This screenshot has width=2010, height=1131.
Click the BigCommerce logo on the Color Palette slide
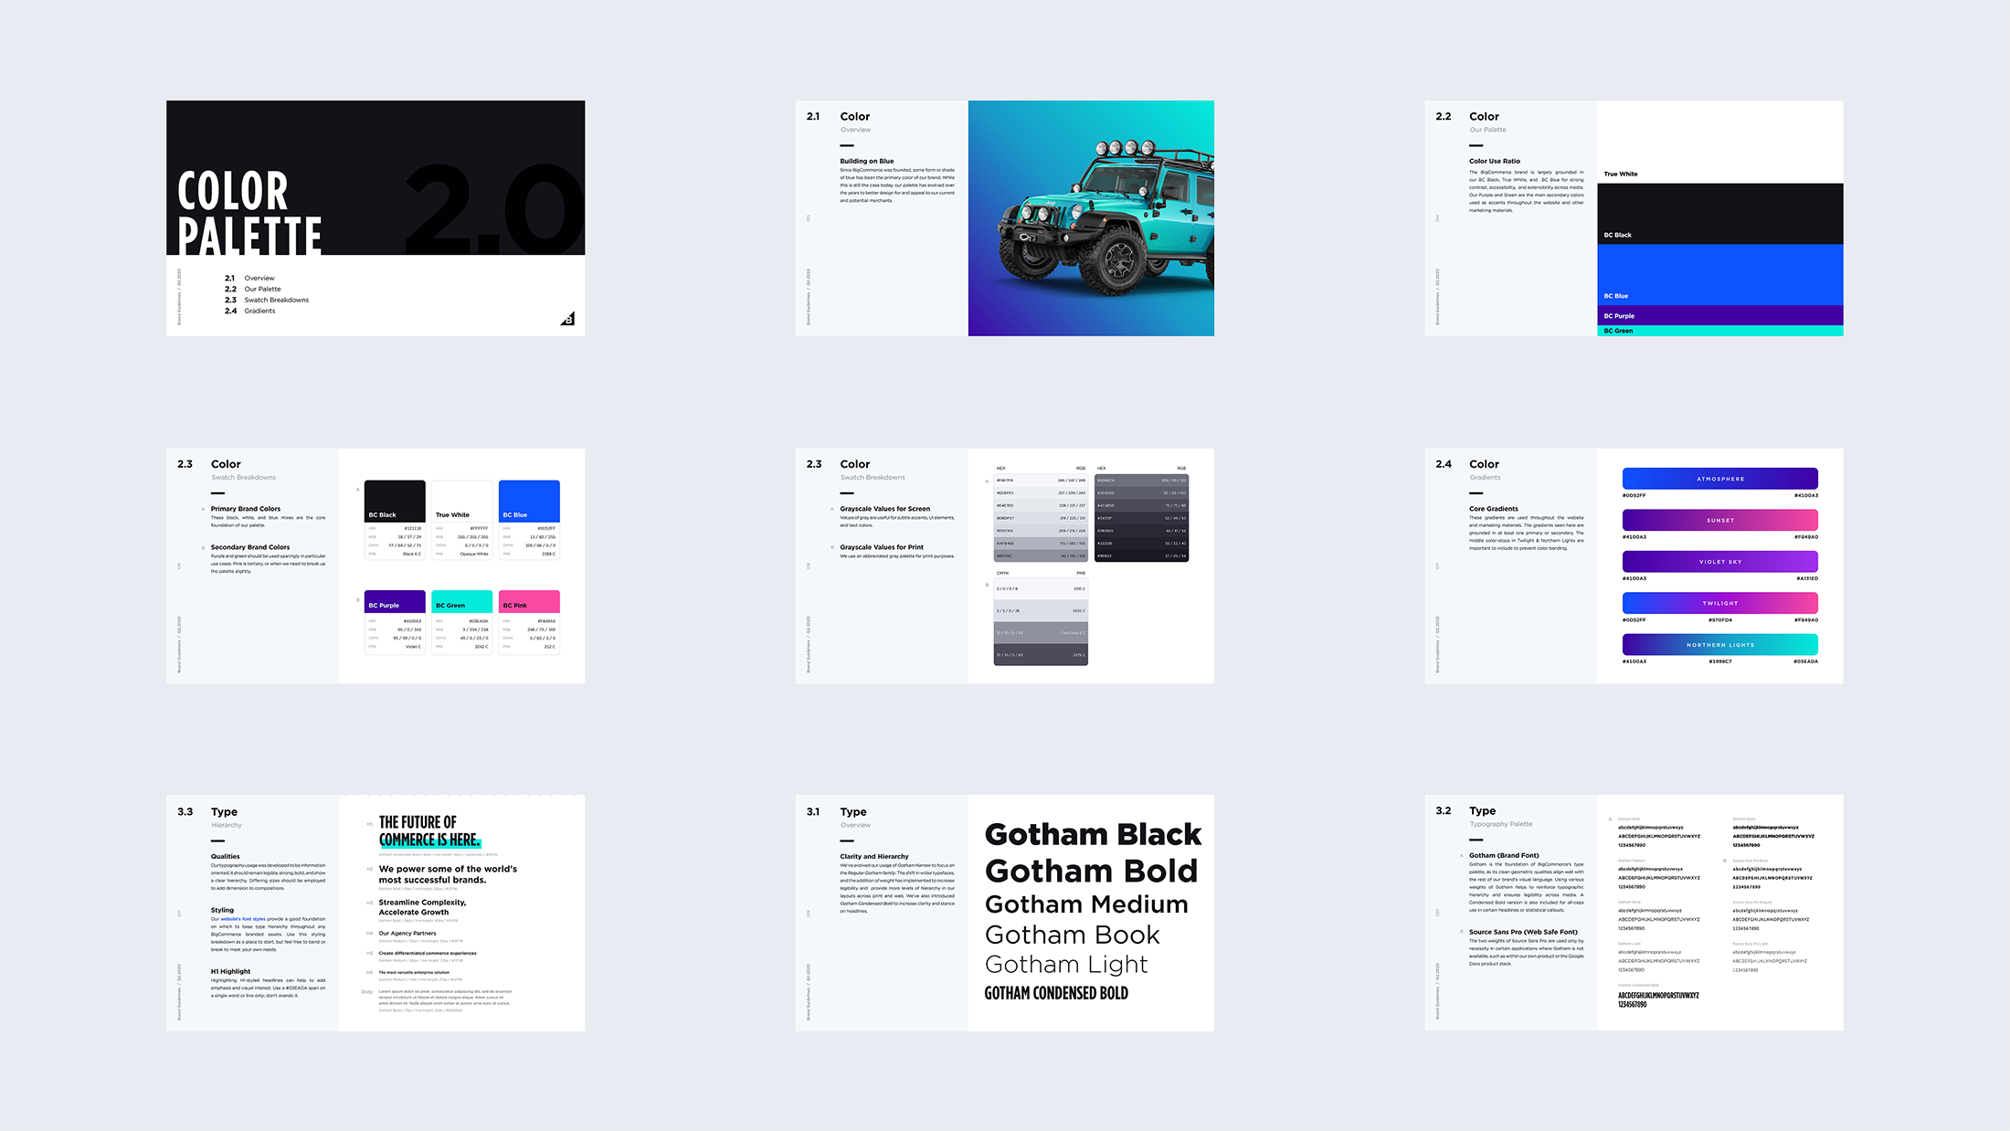coord(568,318)
